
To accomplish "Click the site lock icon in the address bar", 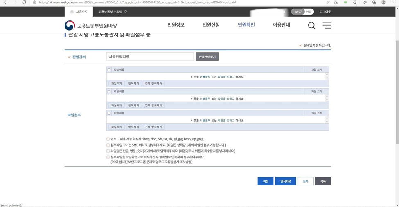I will coord(35,2).
